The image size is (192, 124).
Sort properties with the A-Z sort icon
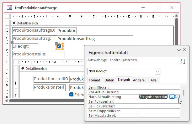click(x=183, y=62)
